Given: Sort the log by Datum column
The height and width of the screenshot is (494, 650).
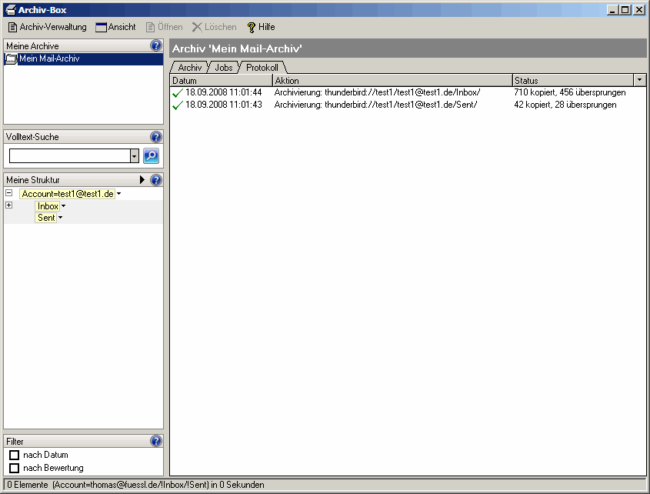Looking at the screenshot, I should (221, 80).
